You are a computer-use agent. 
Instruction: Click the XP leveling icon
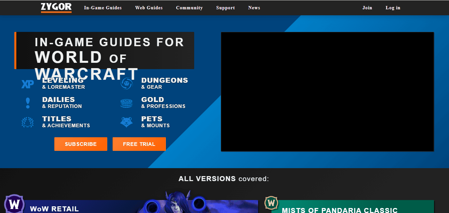pyautogui.click(x=28, y=84)
